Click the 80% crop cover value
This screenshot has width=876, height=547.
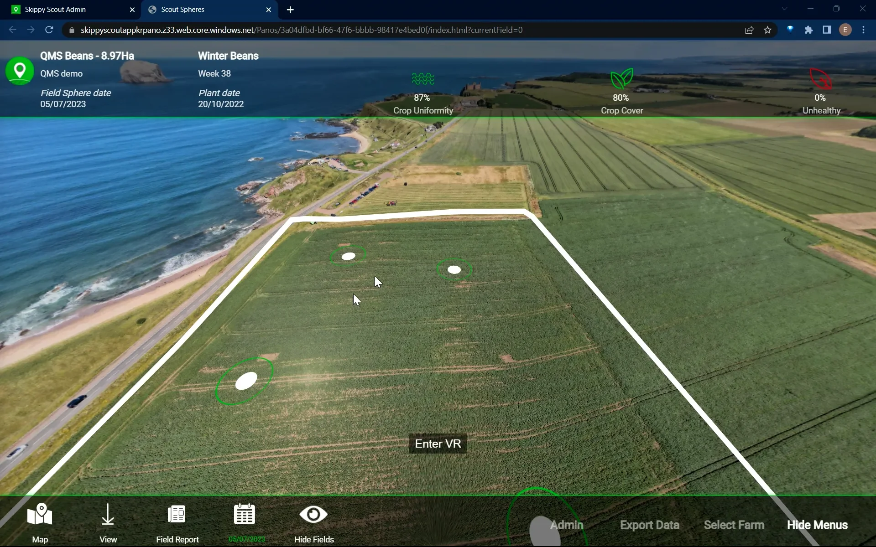tap(621, 98)
